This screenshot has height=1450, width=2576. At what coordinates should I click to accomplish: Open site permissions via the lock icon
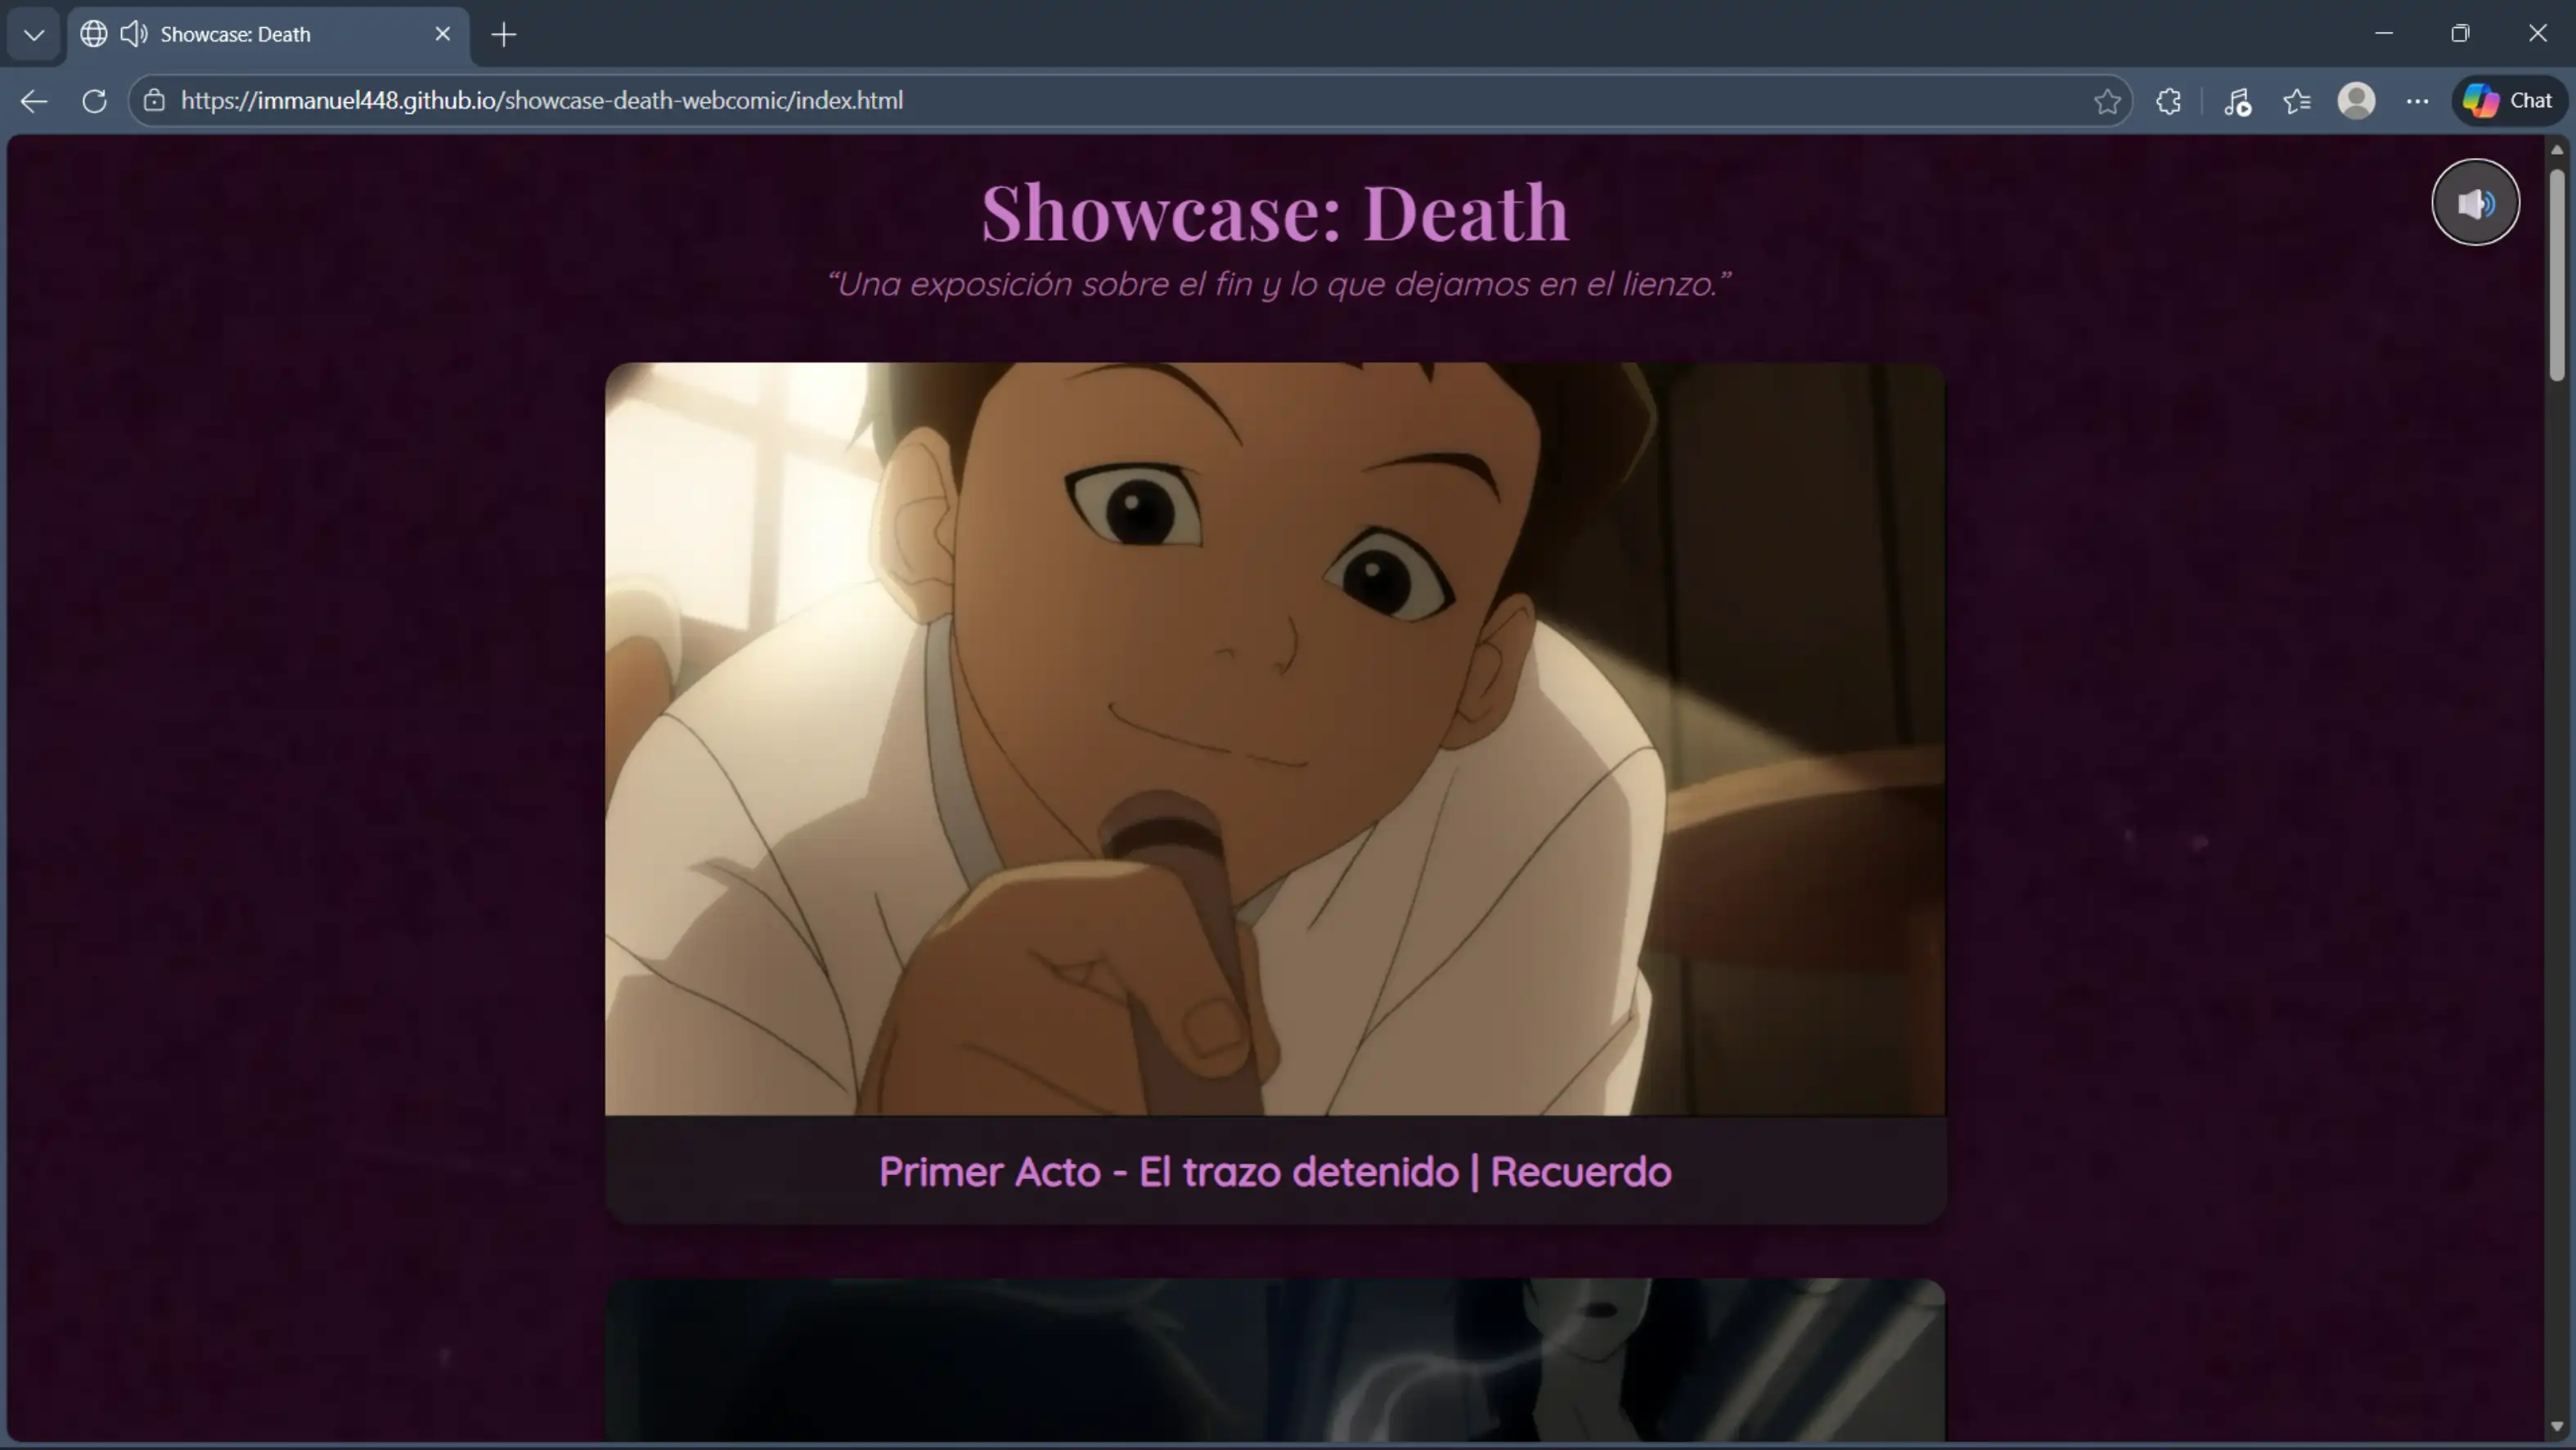click(x=154, y=100)
